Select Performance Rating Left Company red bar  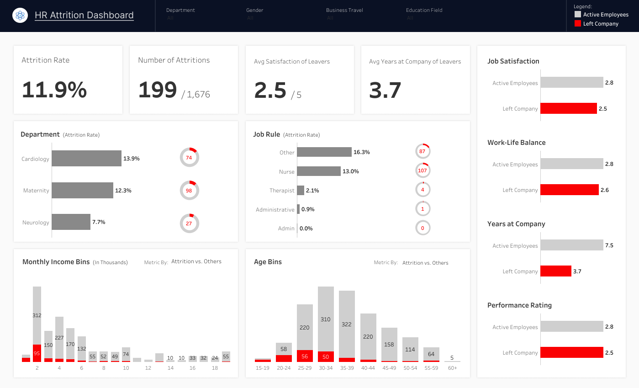pyautogui.click(x=572, y=352)
